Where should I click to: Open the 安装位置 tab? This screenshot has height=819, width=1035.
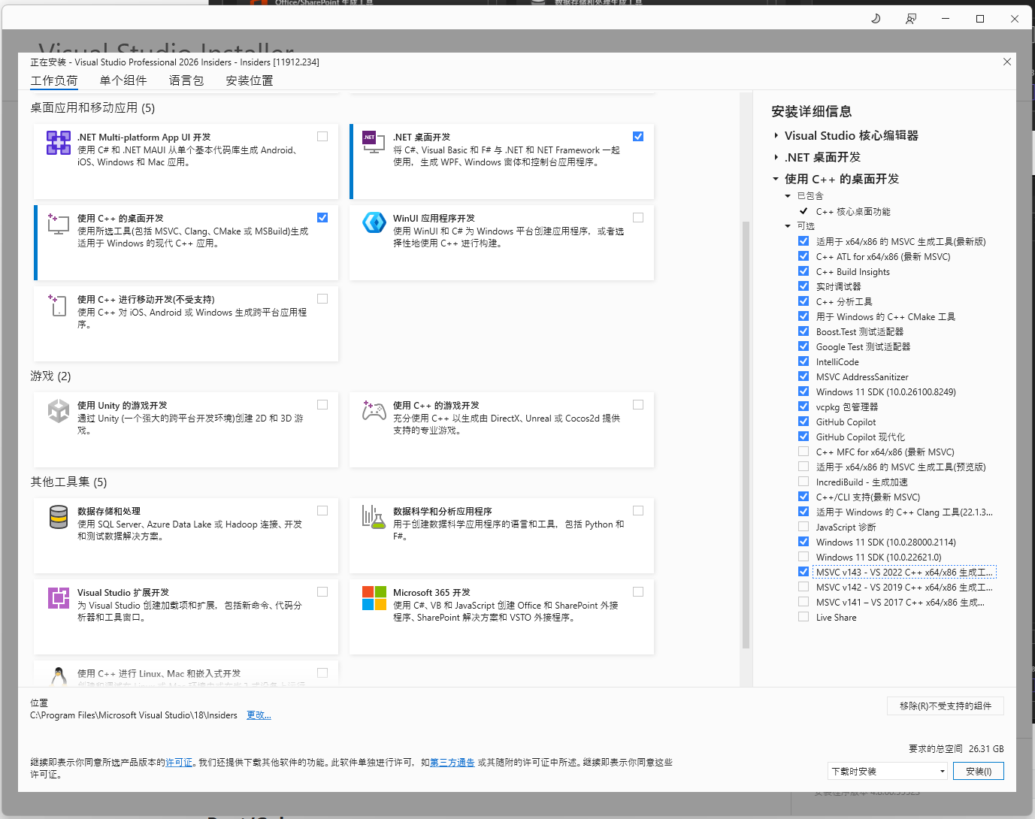[250, 81]
